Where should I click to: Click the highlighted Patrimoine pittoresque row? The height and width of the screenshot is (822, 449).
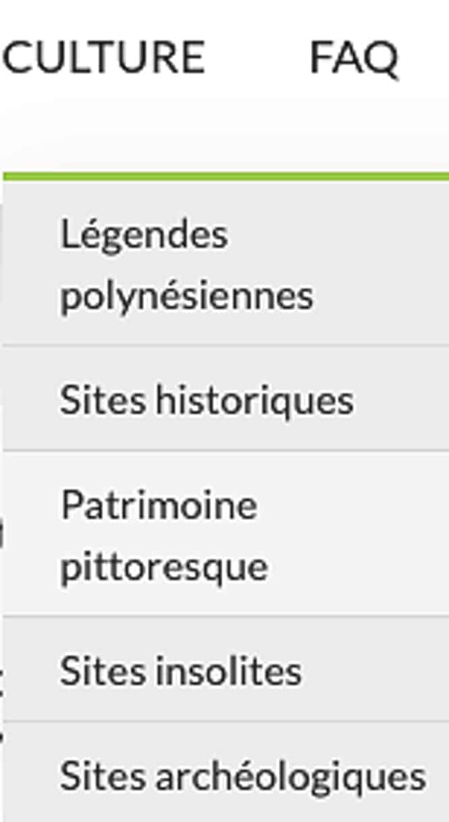tap(226, 534)
